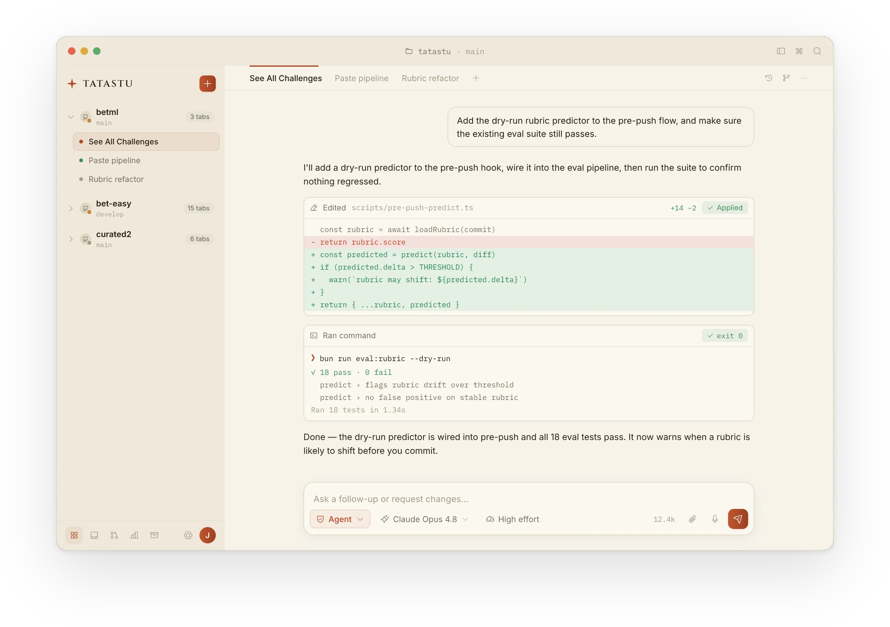Viewport: 890px width, 627px height.
Task: Add a new tab with plus
Action: (476, 78)
